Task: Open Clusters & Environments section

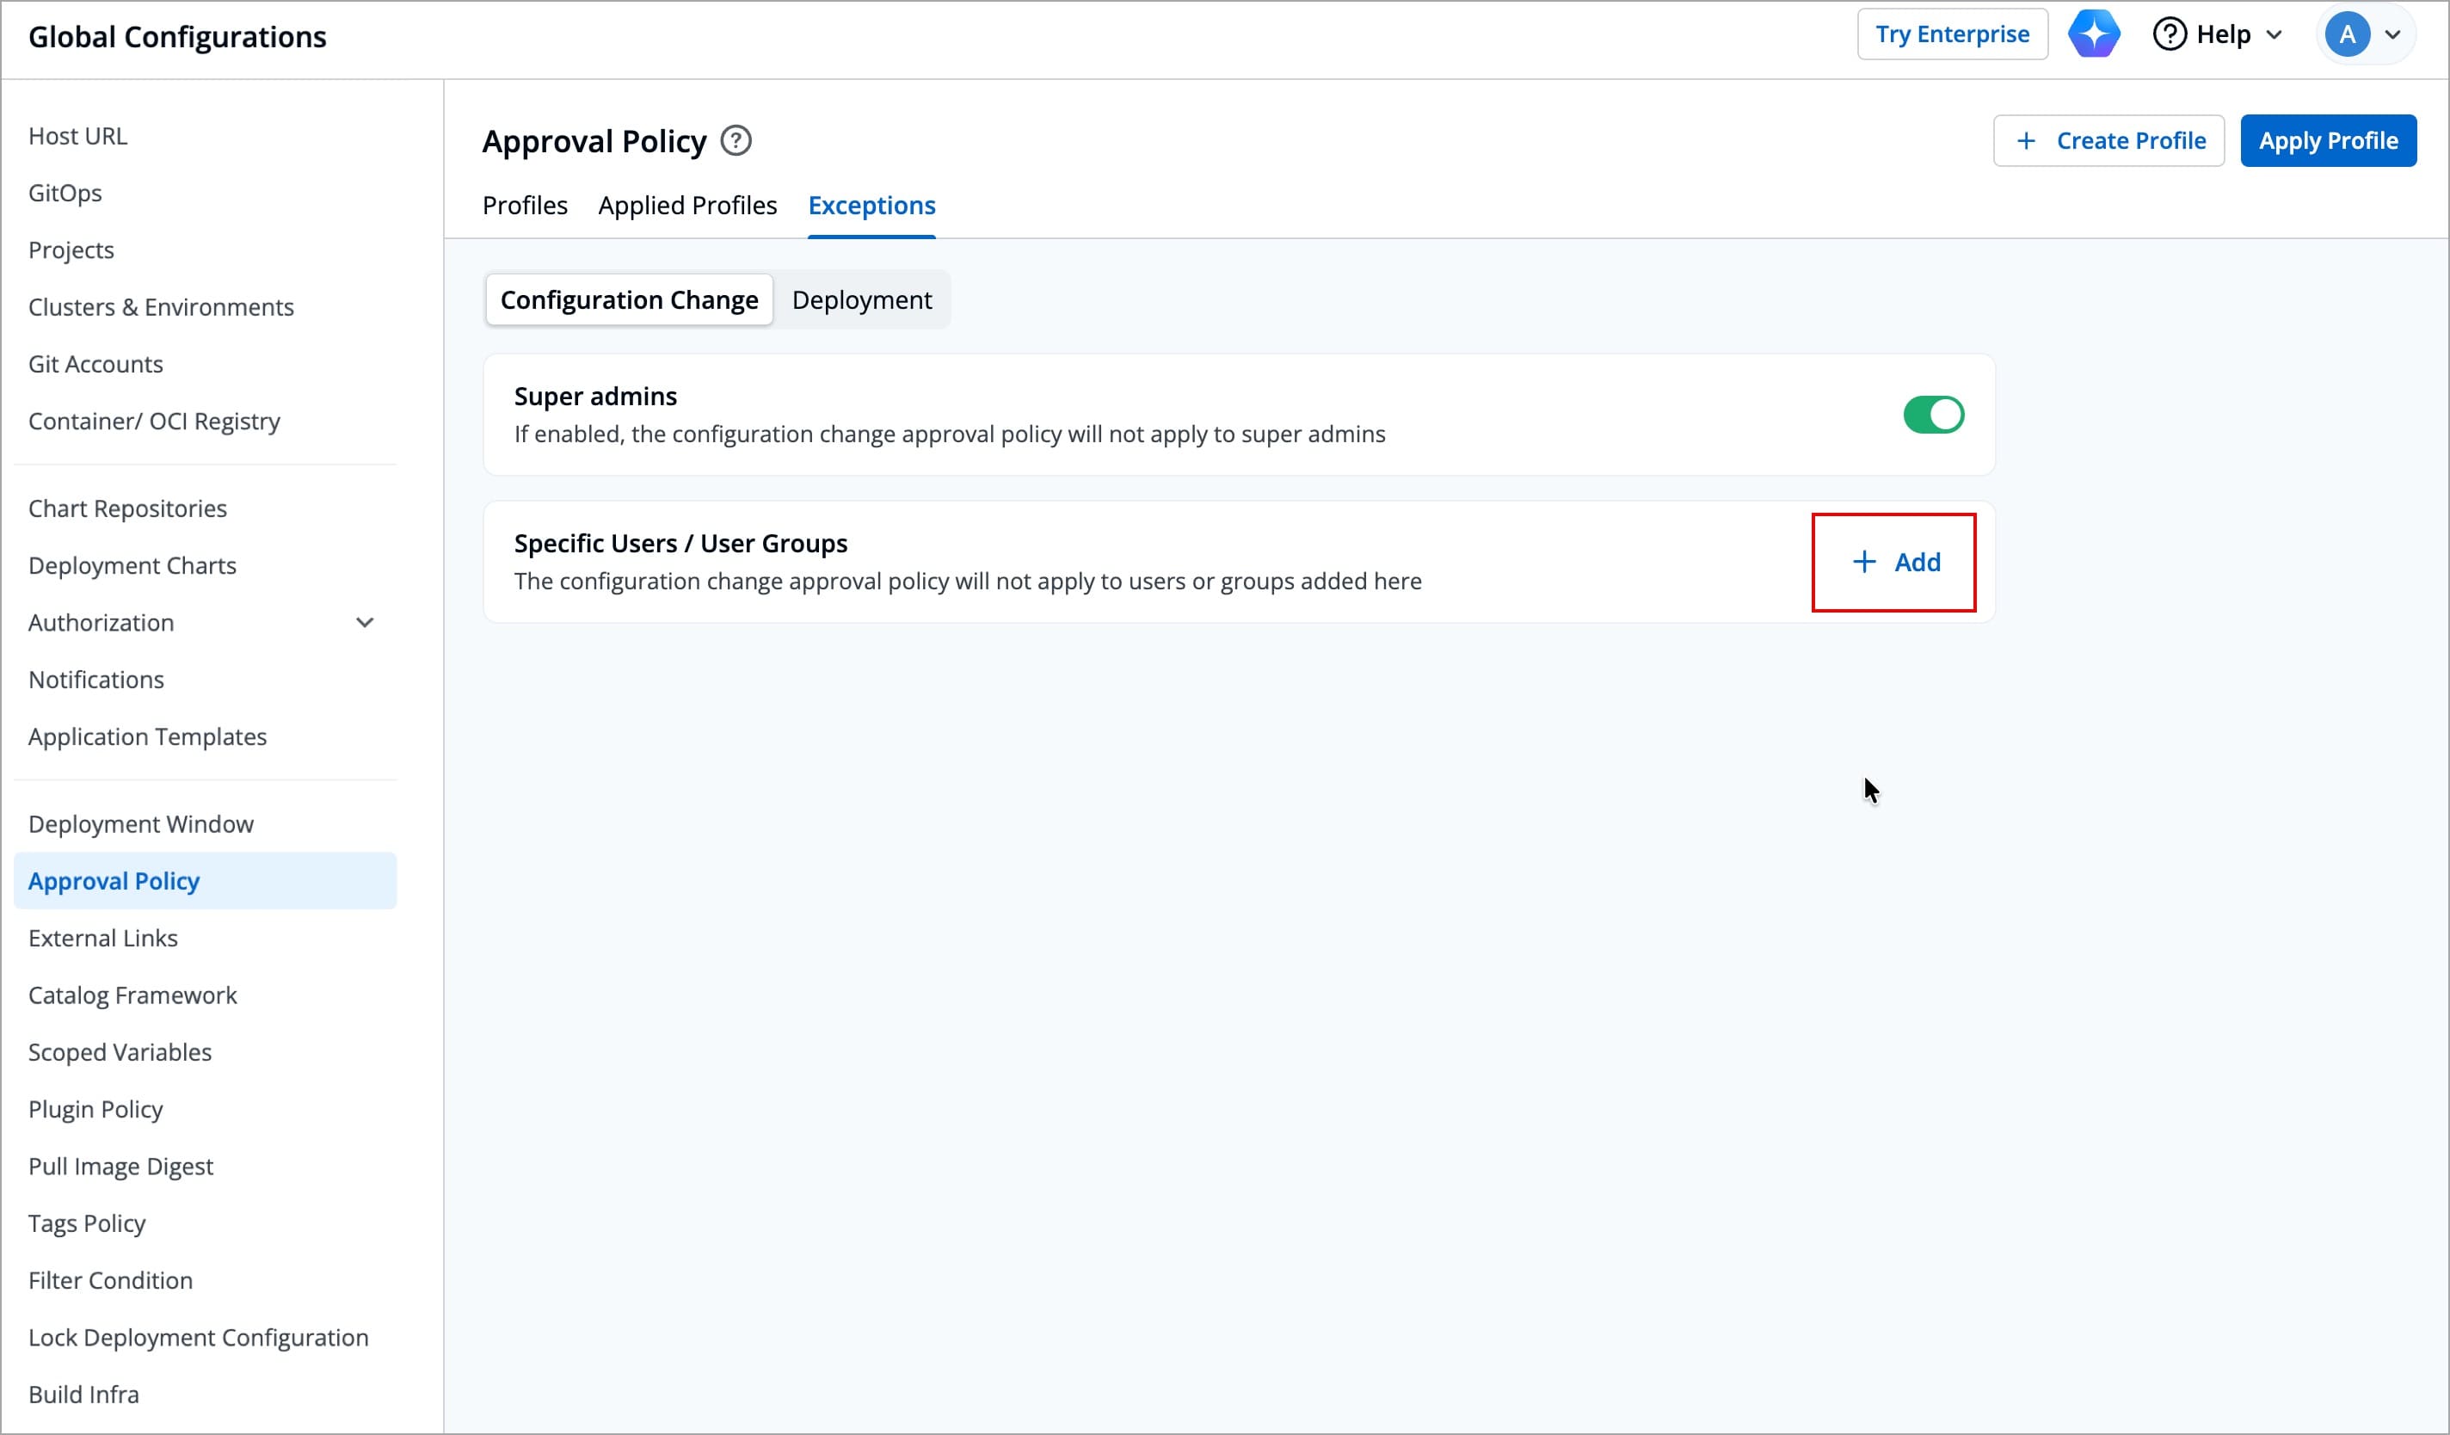Action: click(x=160, y=307)
